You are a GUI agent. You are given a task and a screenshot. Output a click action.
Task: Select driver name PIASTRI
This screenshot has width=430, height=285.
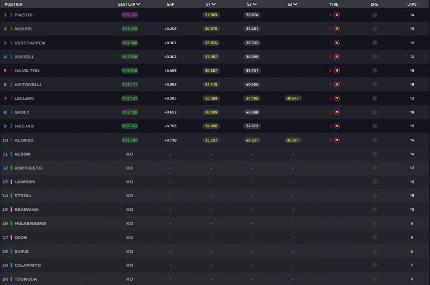[23, 15]
